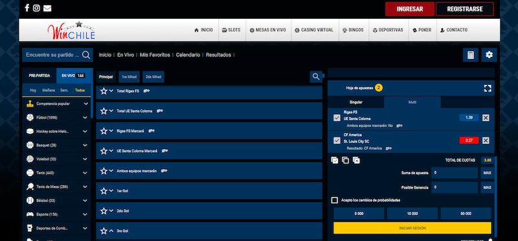This screenshot has height=241, width=518.
Task: Expand Competencia popular list
Action: [86, 104]
